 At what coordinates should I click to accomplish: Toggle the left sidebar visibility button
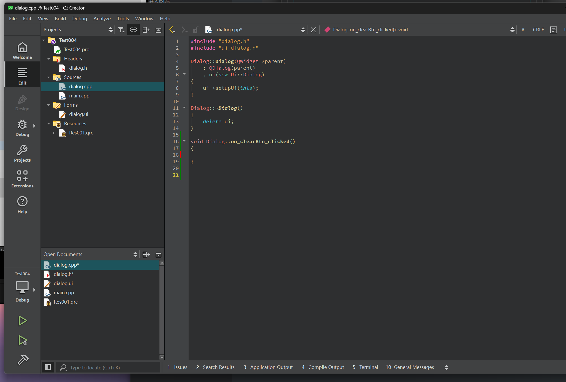(x=48, y=367)
